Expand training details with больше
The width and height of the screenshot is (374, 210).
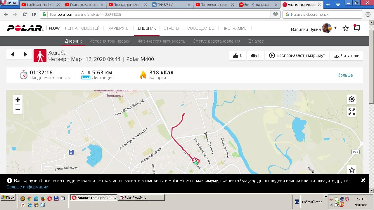coord(345,75)
